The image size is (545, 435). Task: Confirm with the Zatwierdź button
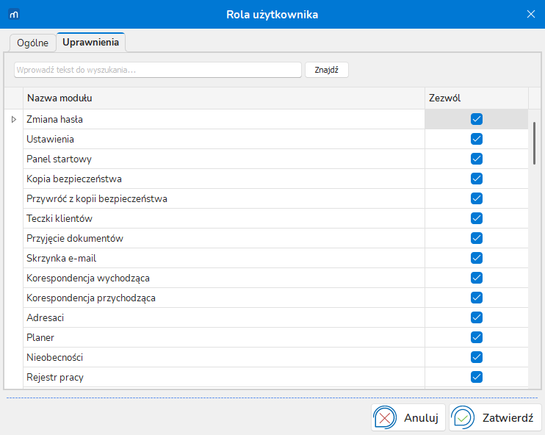coord(495,417)
